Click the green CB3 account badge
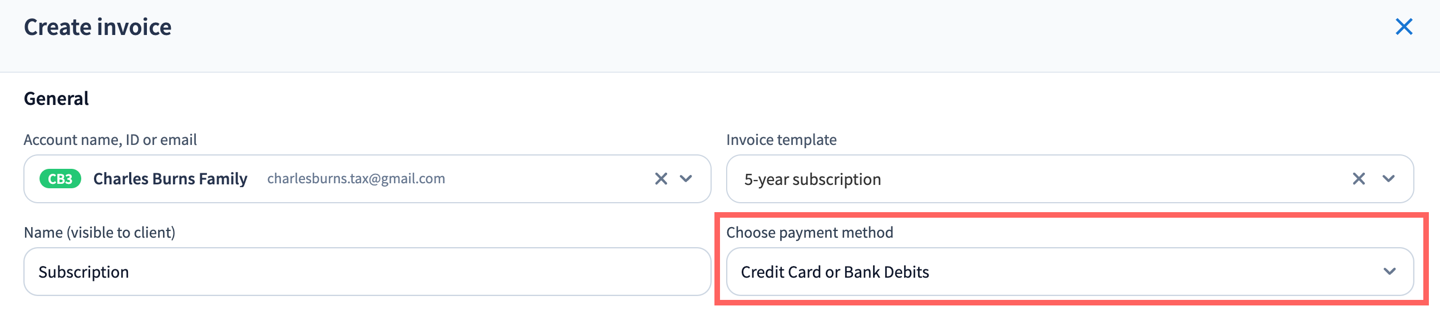The height and width of the screenshot is (311, 1440). click(x=61, y=179)
